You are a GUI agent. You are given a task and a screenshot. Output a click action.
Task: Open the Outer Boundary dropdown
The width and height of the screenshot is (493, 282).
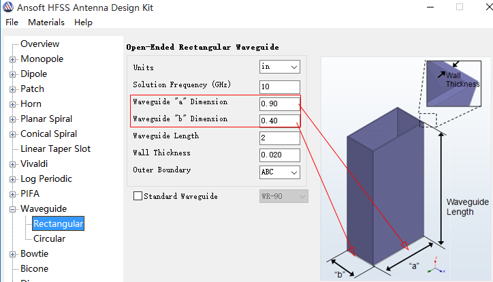pyautogui.click(x=279, y=172)
